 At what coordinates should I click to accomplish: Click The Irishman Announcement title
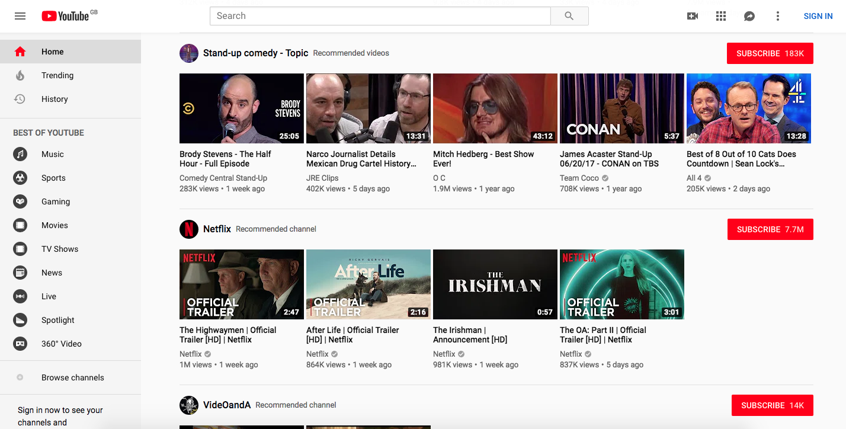point(470,335)
